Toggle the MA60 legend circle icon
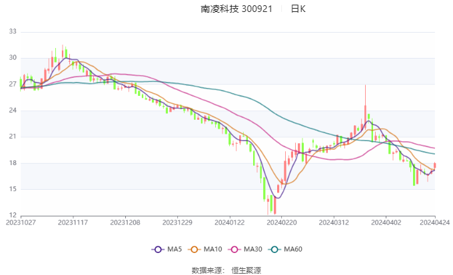 274,249
